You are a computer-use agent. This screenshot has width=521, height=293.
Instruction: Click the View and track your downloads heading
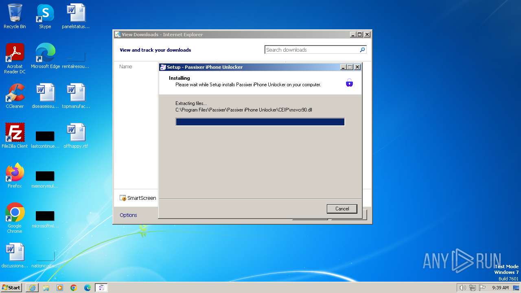(x=155, y=50)
